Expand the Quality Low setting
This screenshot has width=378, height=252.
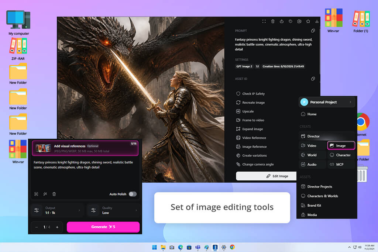pyautogui.click(x=114, y=210)
